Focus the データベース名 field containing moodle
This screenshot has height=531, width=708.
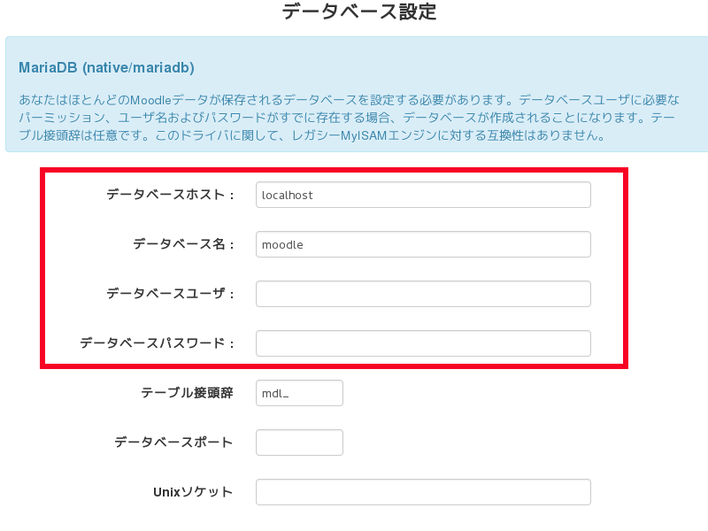click(423, 244)
